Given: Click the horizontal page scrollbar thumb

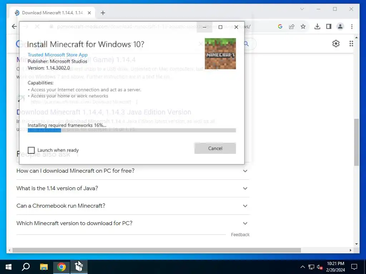Looking at the screenshot, I should [x=157, y=250].
